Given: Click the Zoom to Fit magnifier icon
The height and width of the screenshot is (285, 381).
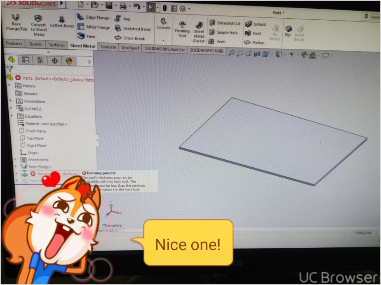Looking at the screenshot, I should pyautogui.click(x=231, y=53).
